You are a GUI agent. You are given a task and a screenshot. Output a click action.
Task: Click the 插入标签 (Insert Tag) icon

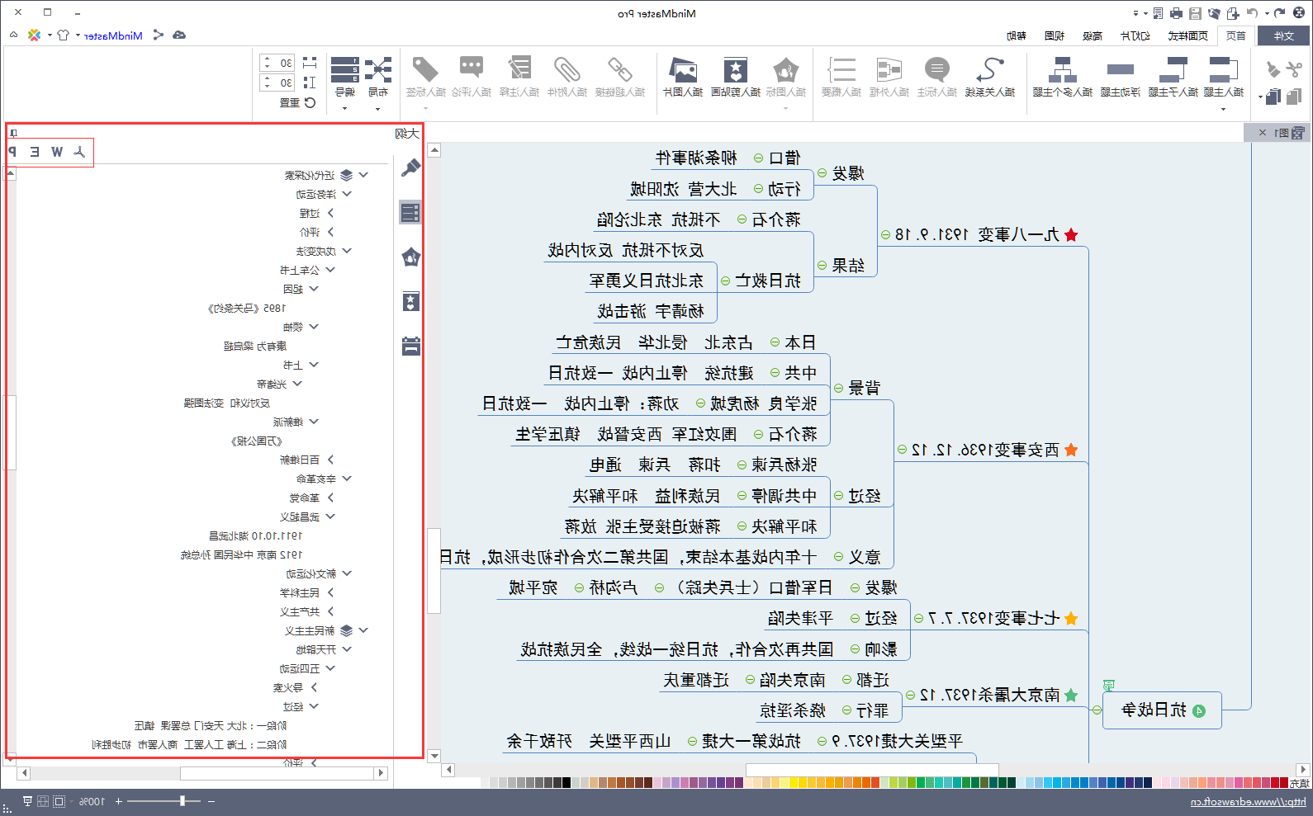point(425,68)
